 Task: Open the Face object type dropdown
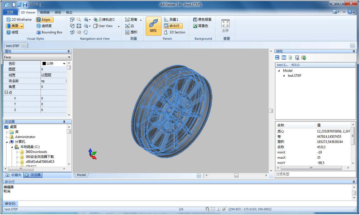point(69,57)
